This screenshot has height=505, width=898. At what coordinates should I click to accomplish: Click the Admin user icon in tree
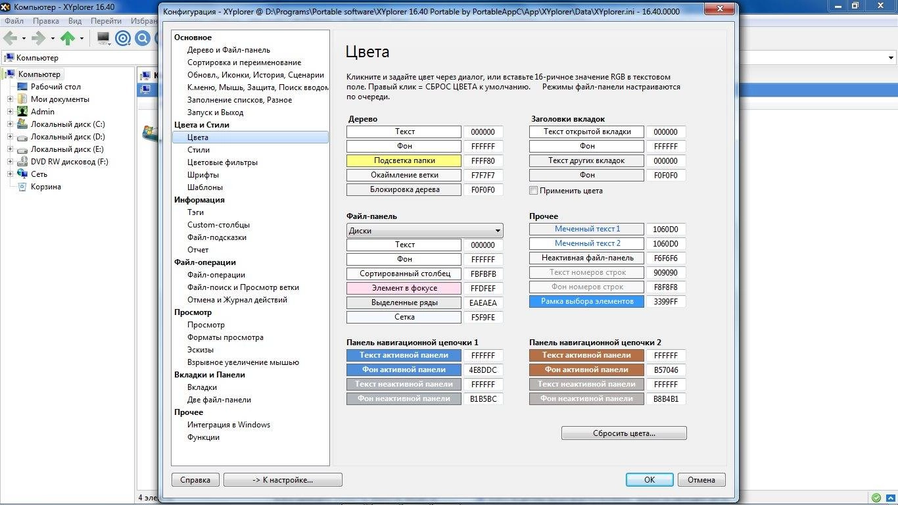click(22, 112)
